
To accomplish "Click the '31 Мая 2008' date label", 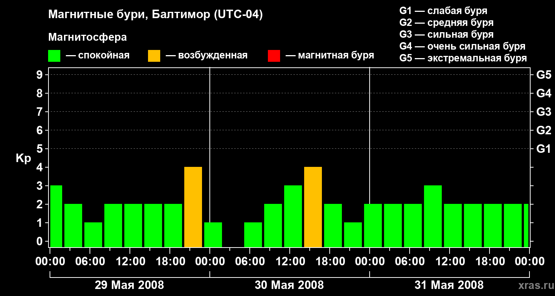I will click(x=449, y=285).
